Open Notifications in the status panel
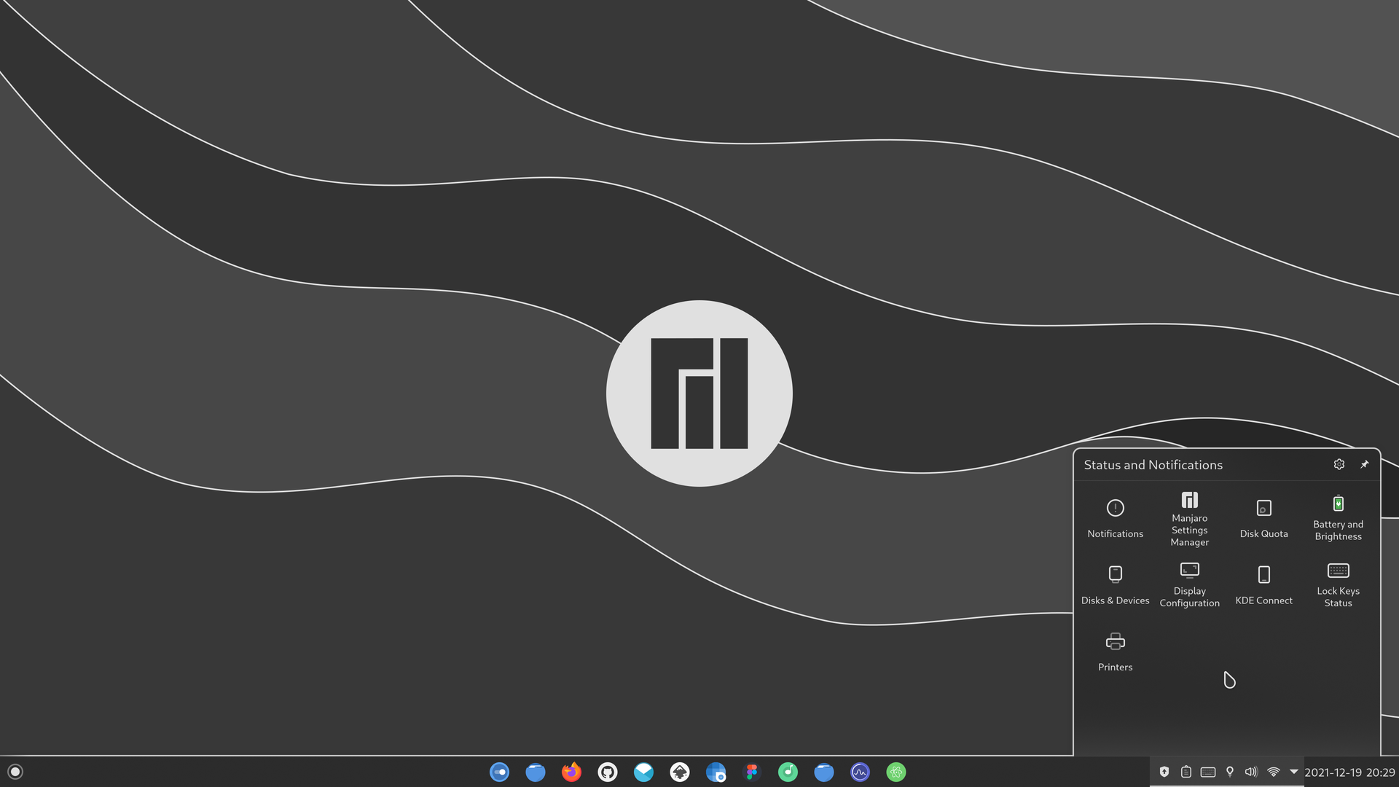 (1115, 519)
